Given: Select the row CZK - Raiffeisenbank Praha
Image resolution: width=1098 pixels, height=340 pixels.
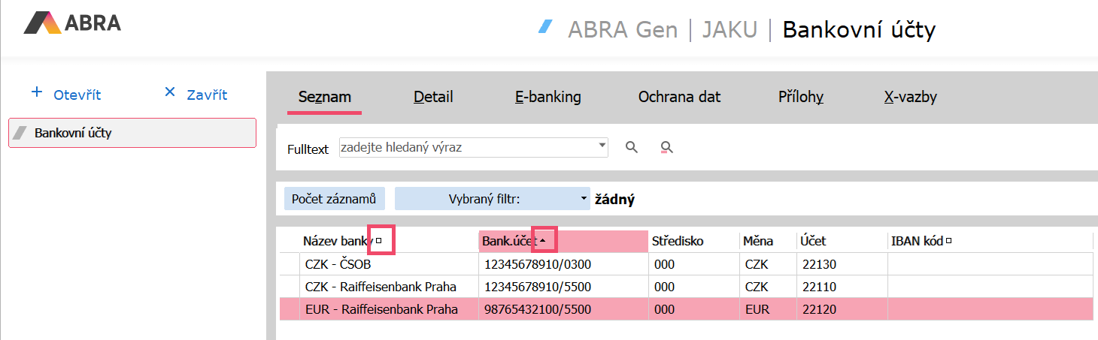Looking at the screenshot, I should point(686,287).
